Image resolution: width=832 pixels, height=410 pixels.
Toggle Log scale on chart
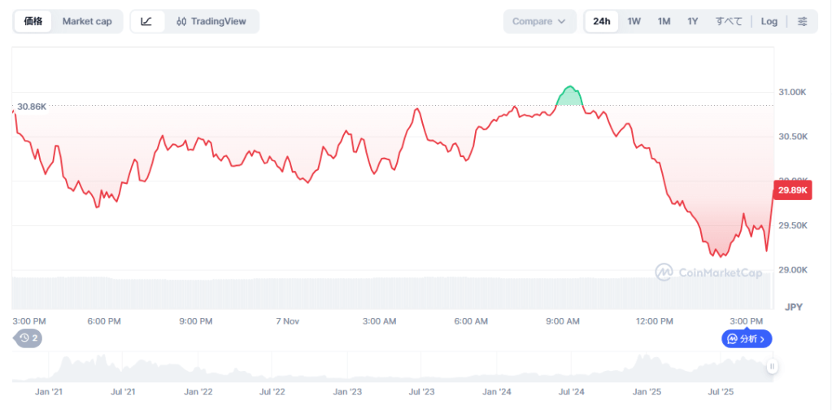tap(769, 21)
